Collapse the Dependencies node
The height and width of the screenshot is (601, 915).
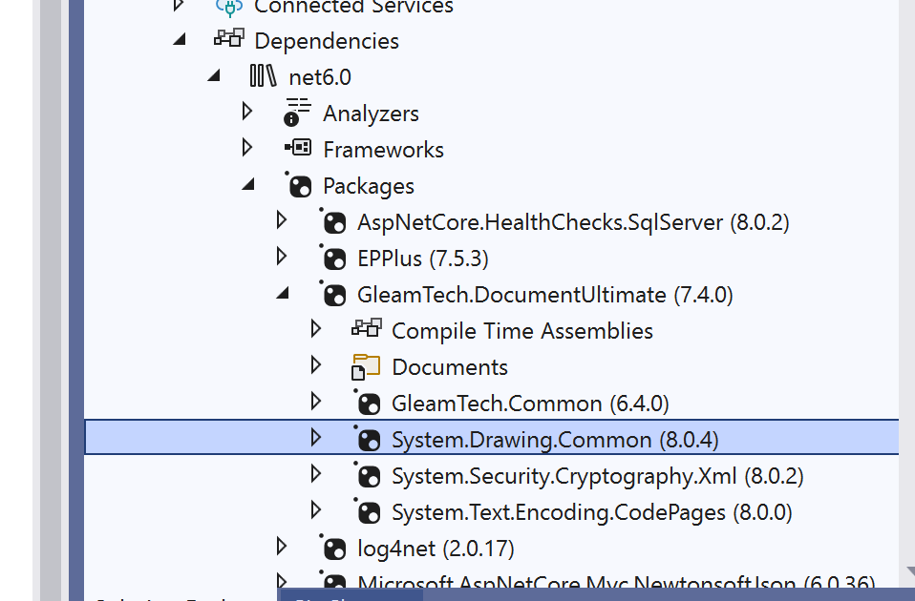[180, 40]
